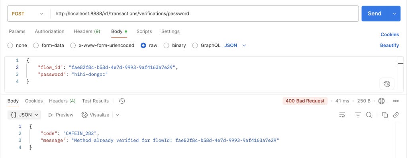Open the three-dots more options menu
This screenshot has height=158, width=408.
point(396,101)
